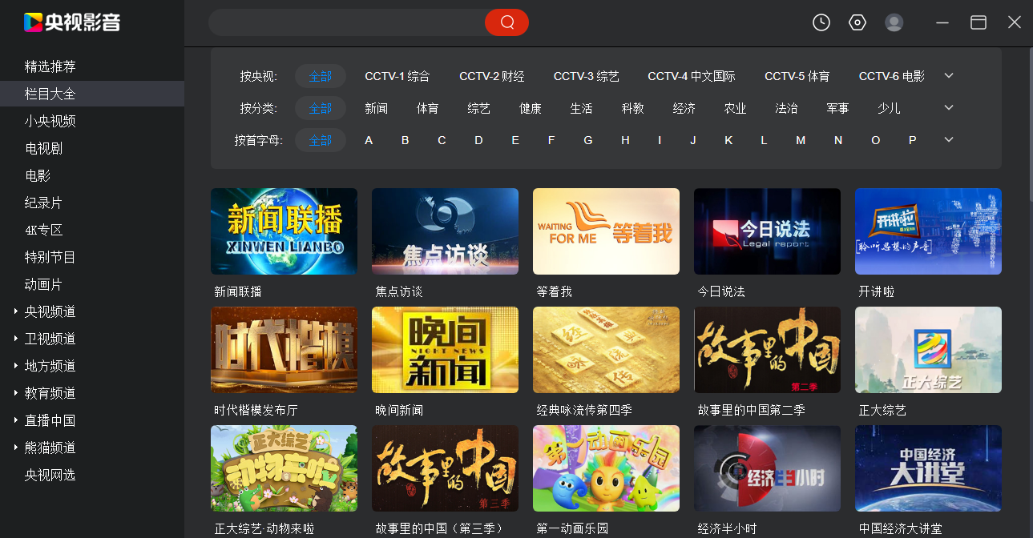
Task: Open 第一动画乐园 thumbnail
Action: tap(606, 468)
